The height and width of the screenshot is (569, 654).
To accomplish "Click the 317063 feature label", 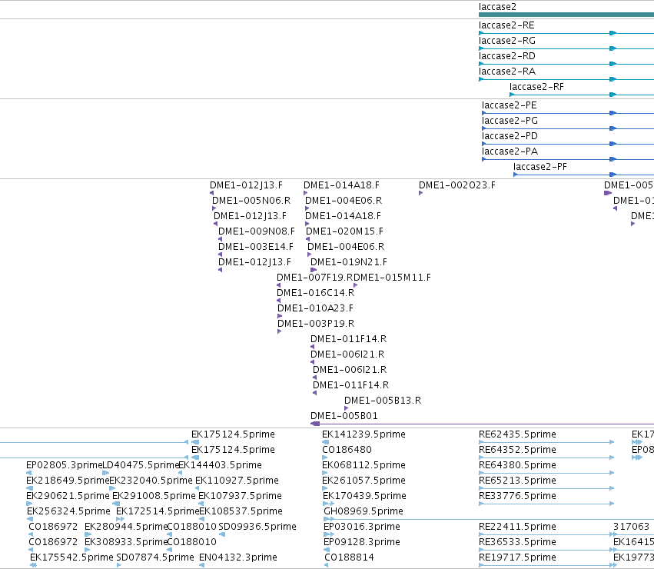I will [x=631, y=527].
